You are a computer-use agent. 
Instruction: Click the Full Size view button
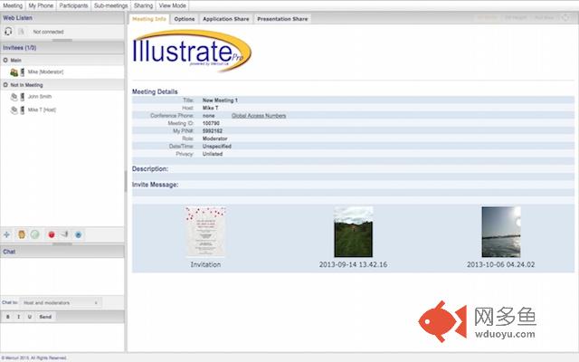(545, 18)
